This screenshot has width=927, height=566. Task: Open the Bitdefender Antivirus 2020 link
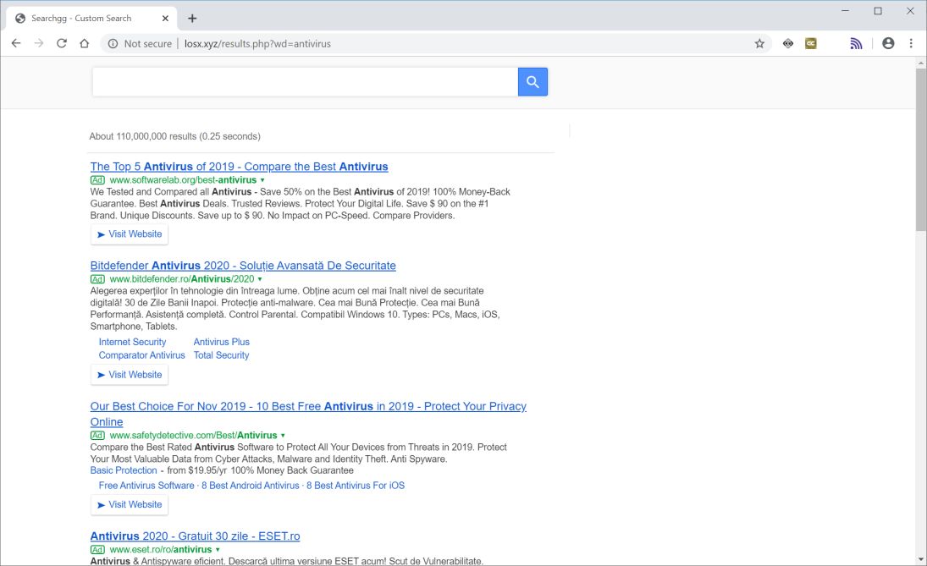click(x=243, y=266)
